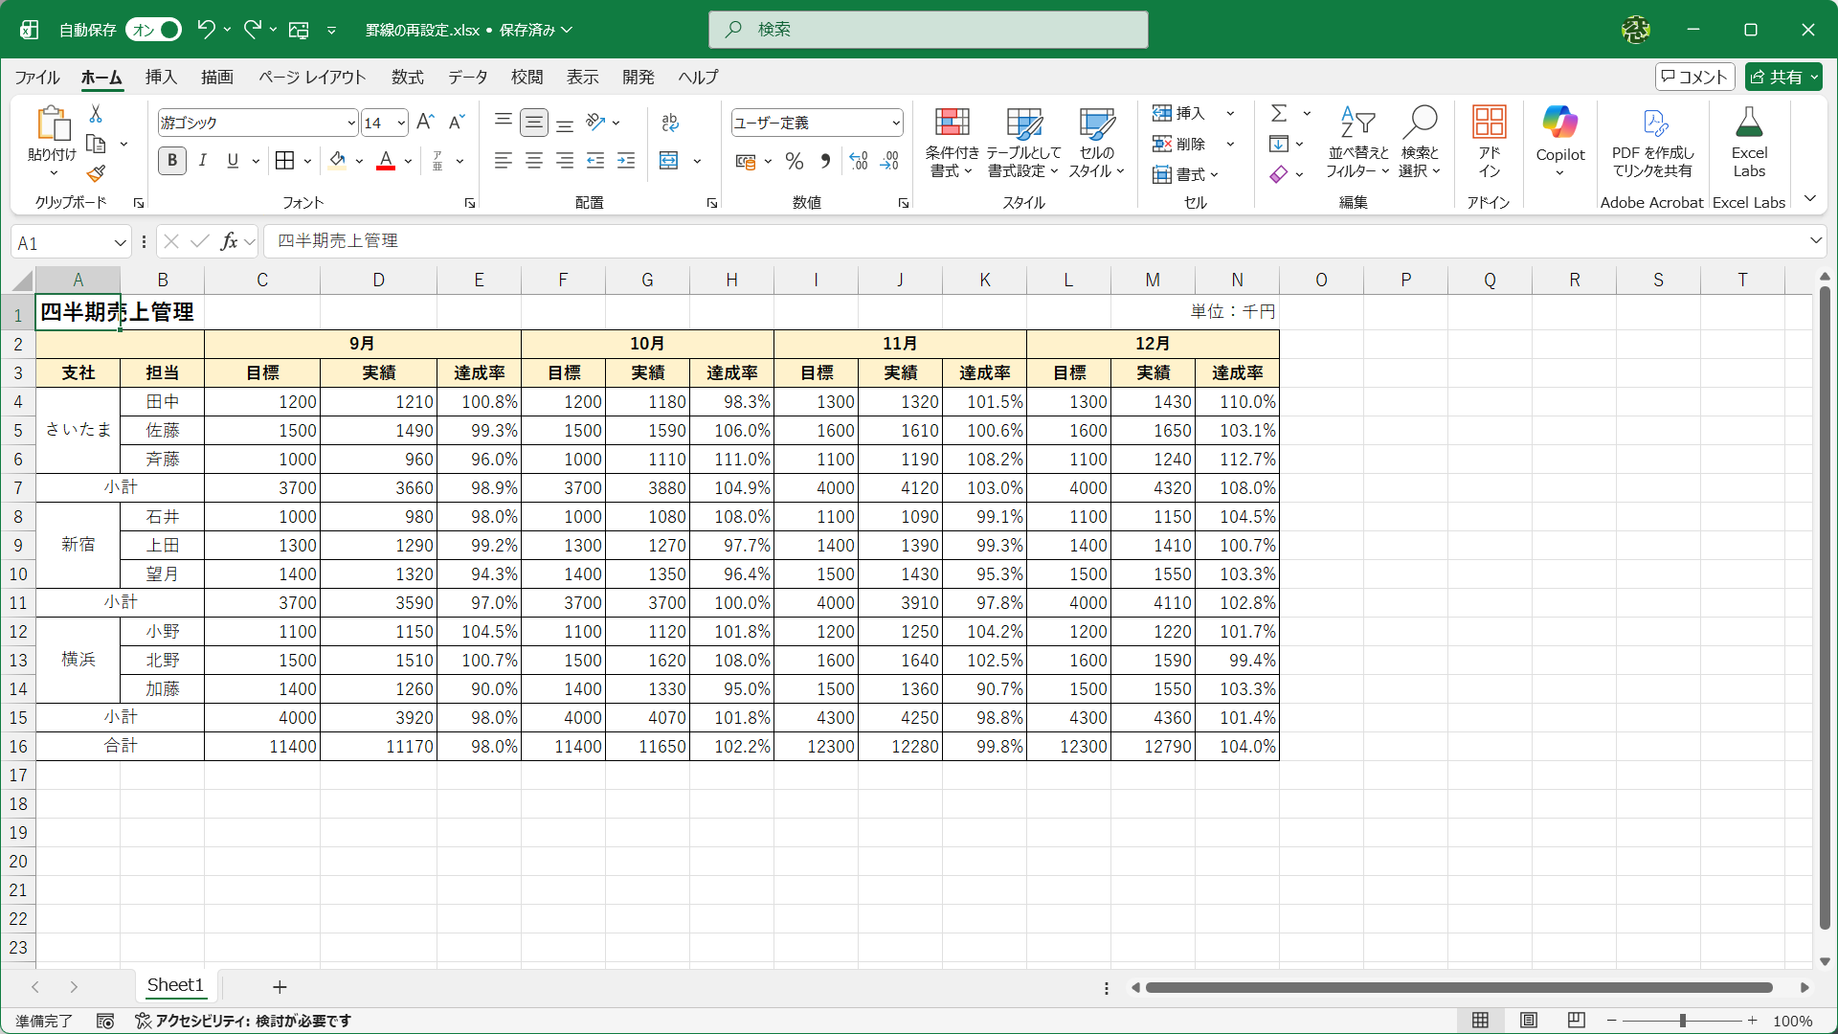The width and height of the screenshot is (1838, 1034).
Task: Click the Cut scissors icon
Action: 96,114
